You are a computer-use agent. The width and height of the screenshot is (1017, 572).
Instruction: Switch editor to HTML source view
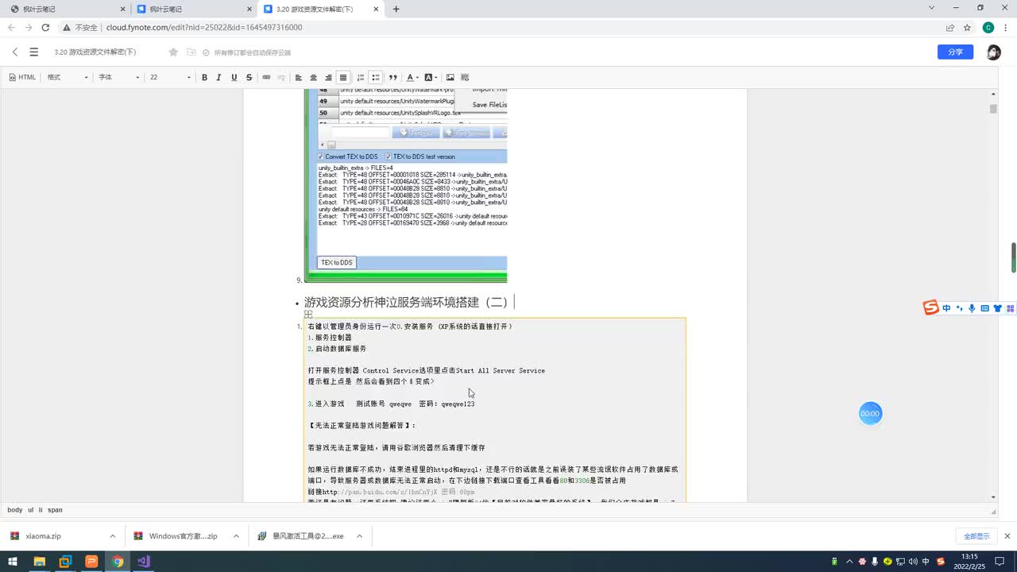[x=22, y=77]
